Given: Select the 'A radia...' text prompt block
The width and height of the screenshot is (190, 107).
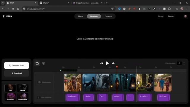Looking at the screenshot, I should 145,97.
